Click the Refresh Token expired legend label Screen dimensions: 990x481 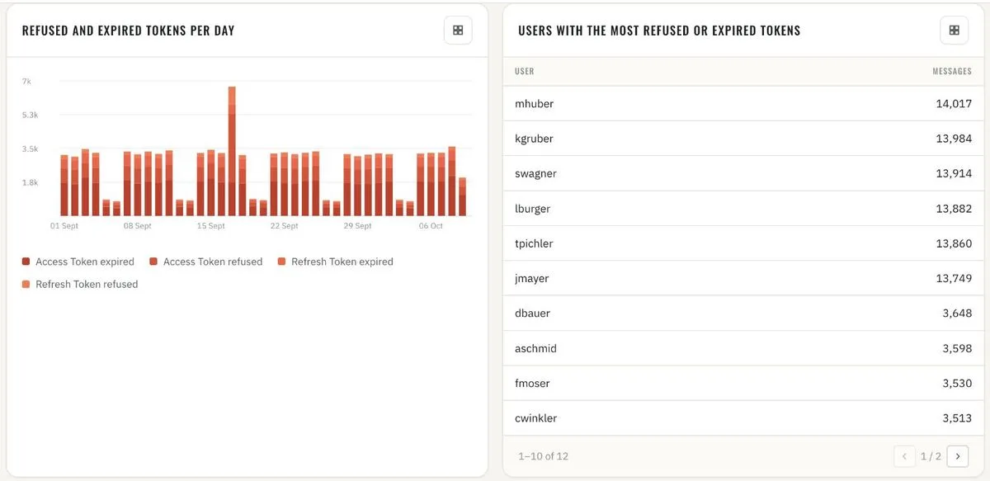[x=342, y=262]
